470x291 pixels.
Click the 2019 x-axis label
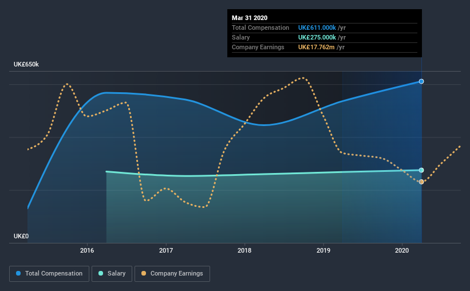[x=323, y=250]
